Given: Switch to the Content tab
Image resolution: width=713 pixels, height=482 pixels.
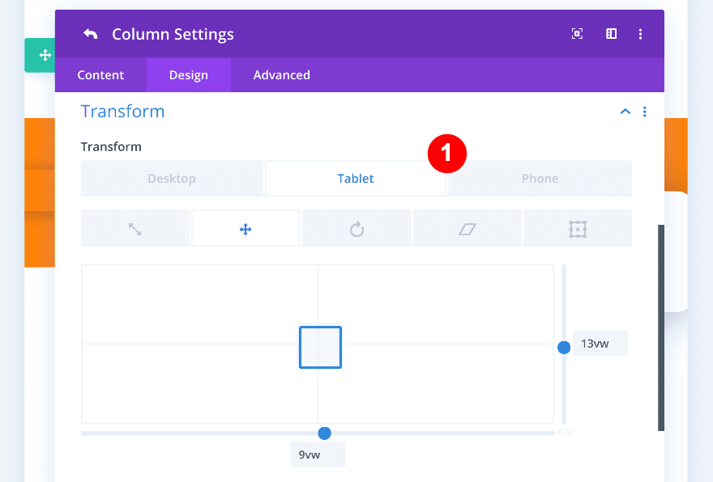Looking at the screenshot, I should coord(100,74).
